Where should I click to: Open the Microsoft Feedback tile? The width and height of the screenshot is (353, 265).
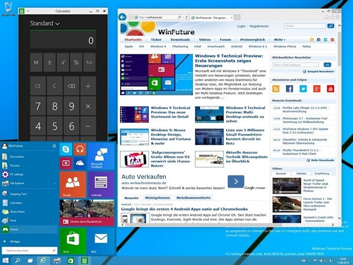pyautogui.click(x=101, y=156)
